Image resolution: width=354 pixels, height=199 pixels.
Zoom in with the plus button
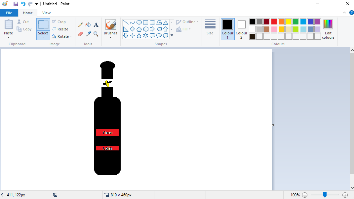pyautogui.click(x=345, y=195)
